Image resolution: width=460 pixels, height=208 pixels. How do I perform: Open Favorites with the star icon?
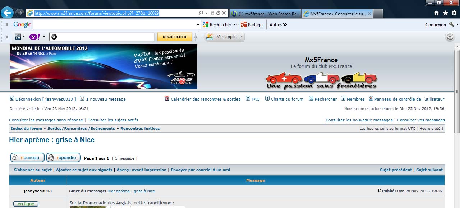445,13
